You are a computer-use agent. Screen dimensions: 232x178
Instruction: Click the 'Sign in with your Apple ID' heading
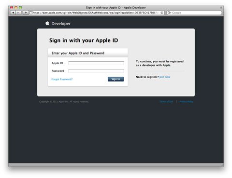pyautogui.click(x=84, y=40)
